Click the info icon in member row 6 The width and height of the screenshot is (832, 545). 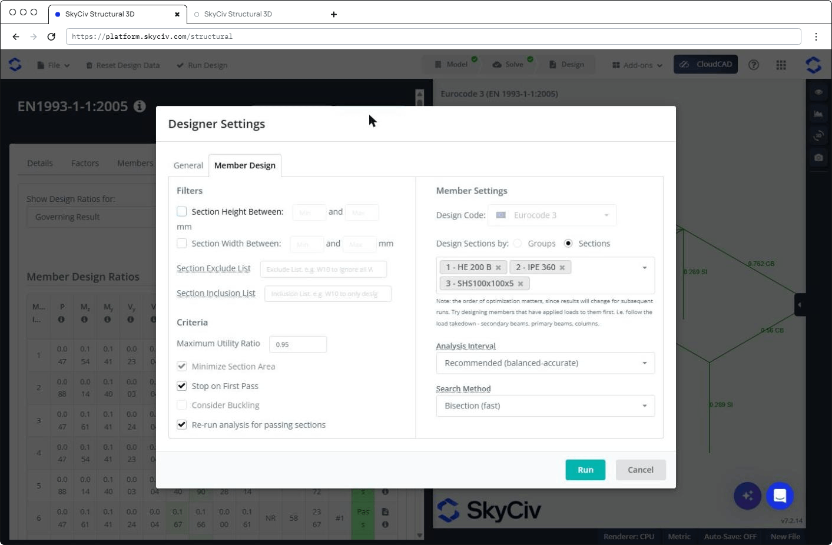pos(385,524)
